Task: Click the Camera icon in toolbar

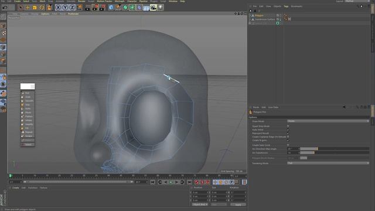Action: (x=154, y=8)
